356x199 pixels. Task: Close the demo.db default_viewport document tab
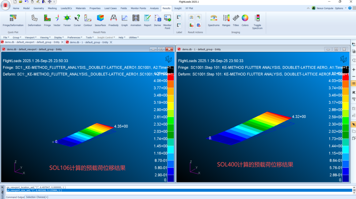62,42
